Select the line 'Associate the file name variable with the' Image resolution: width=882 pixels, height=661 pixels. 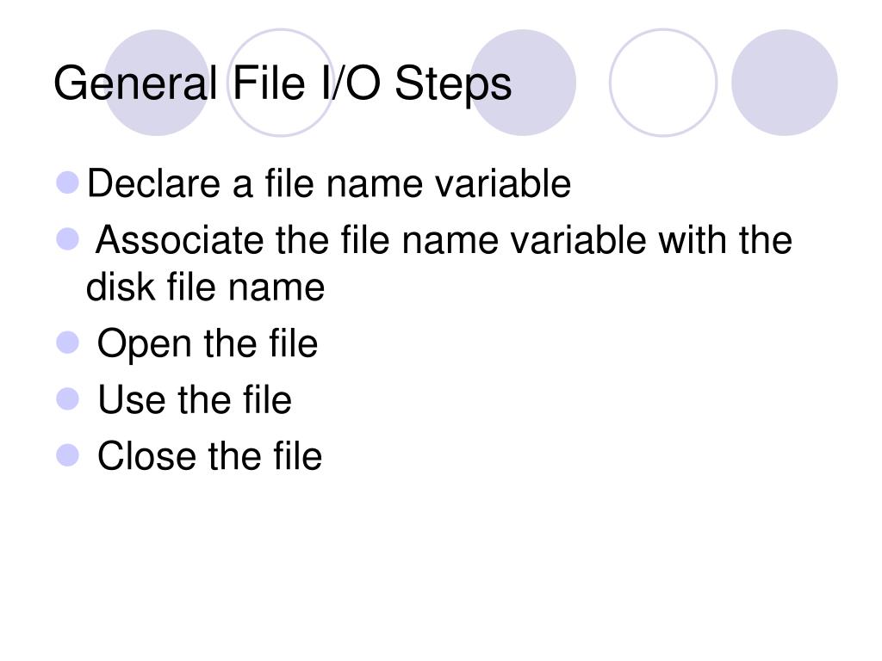click(444, 240)
